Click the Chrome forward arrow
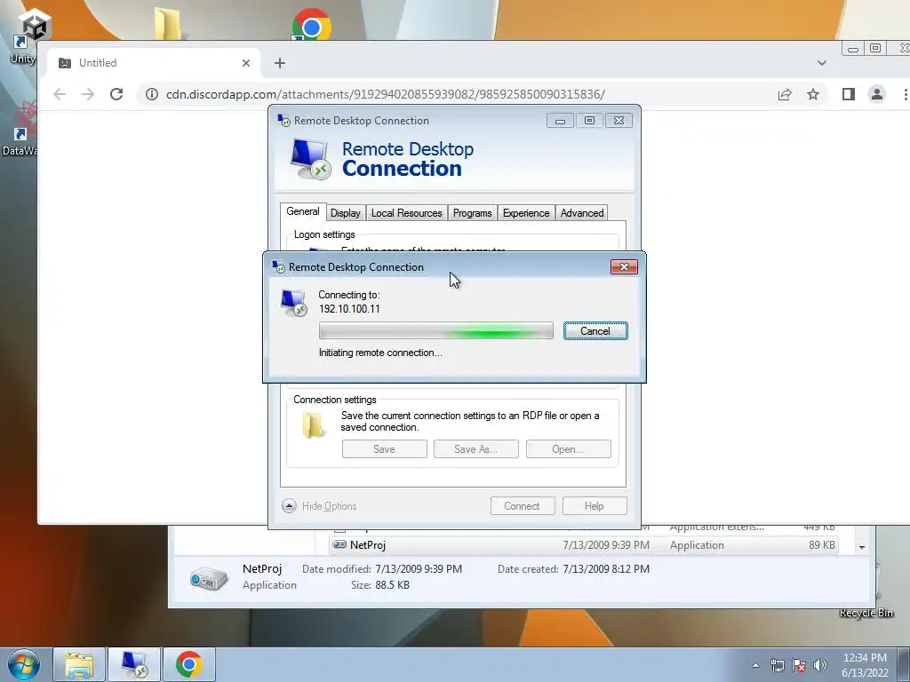The width and height of the screenshot is (910, 682). point(88,94)
